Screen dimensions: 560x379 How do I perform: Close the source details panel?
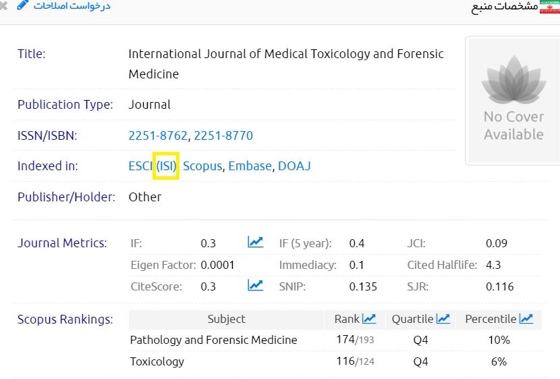pos(4,6)
